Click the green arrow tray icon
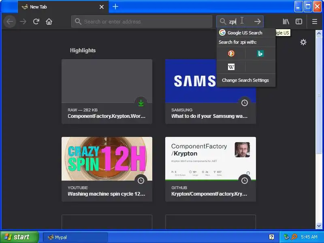This screenshot has height=243, width=324. [x=286, y=237]
